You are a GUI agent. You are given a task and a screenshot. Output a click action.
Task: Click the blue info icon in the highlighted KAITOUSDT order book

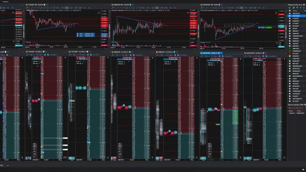click(x=219, y=56)
